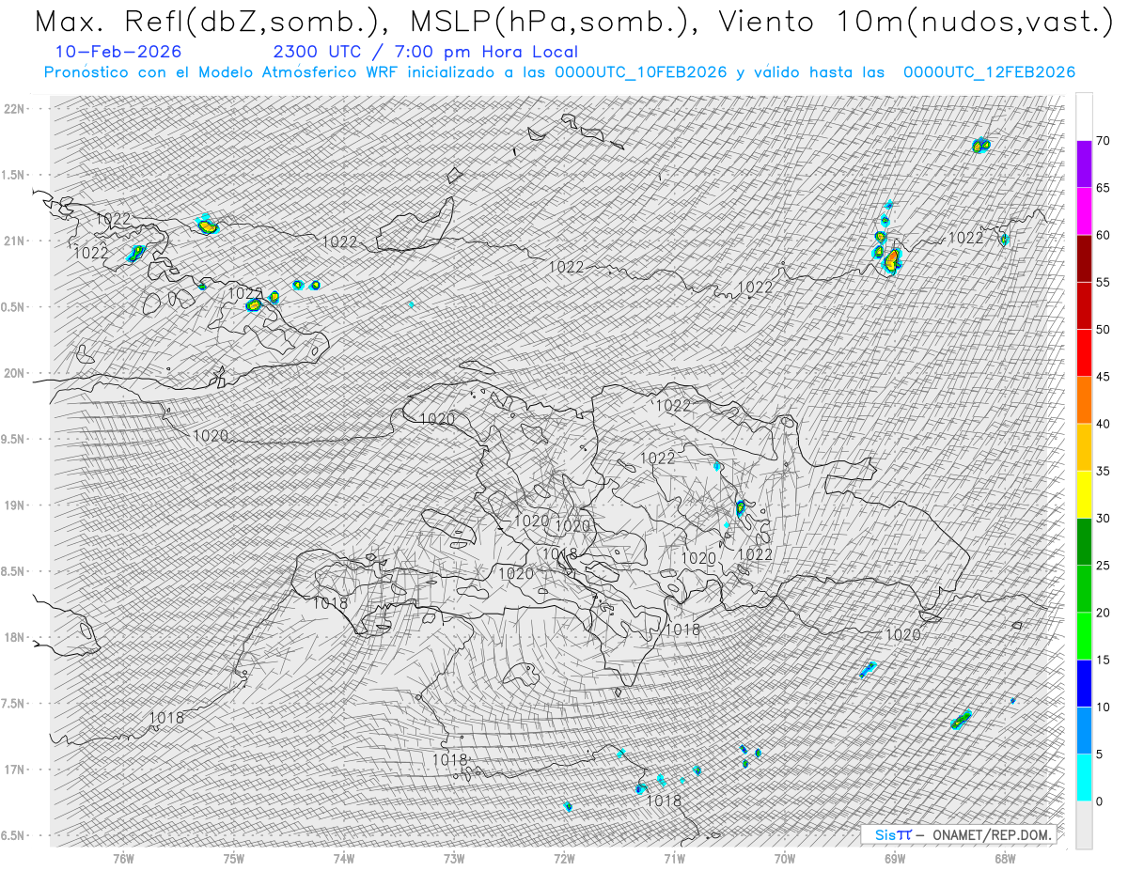The width and height of the screenshot is (1128, 871).
Task: Choose the dark blue 10–15 dBZ colorbar segment
Action: pos(1084,683)
